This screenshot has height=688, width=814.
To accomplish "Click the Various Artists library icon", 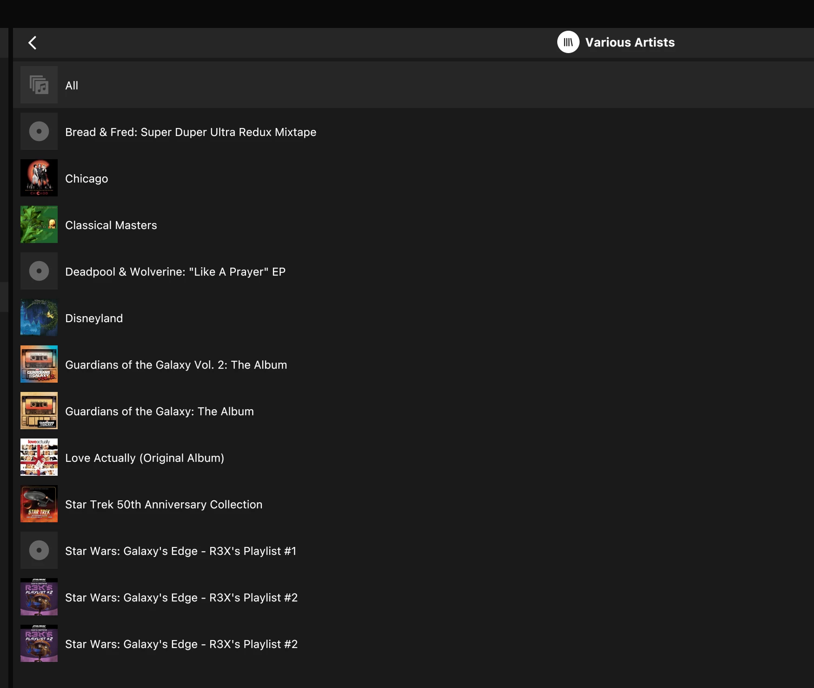I will (x=568, y=42).
